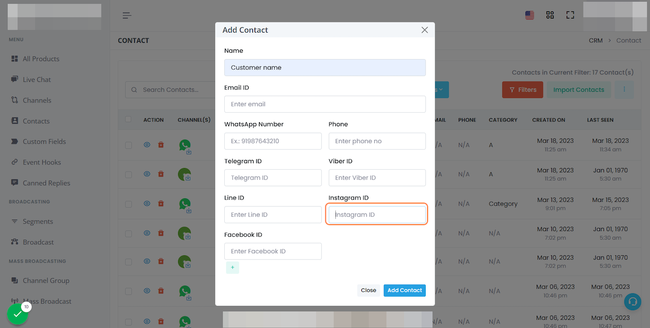Check the first contact row checkbox
Viewport: 650px width, 328px height.
tap(128, 145)
